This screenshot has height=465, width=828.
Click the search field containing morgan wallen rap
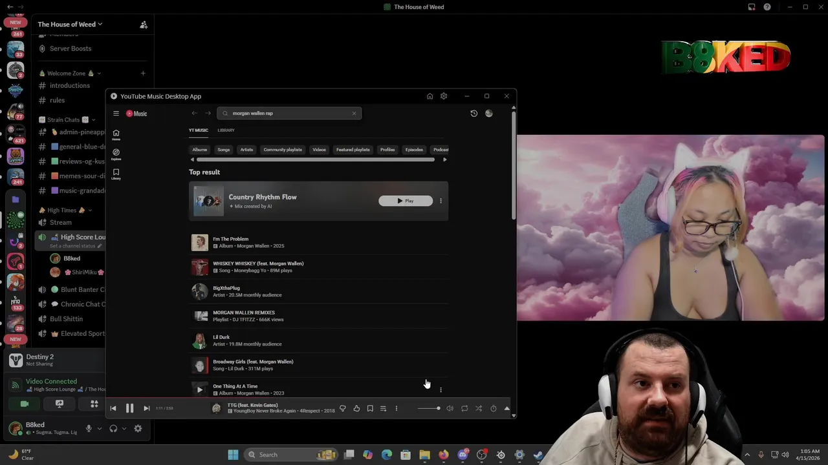point(289,113)
